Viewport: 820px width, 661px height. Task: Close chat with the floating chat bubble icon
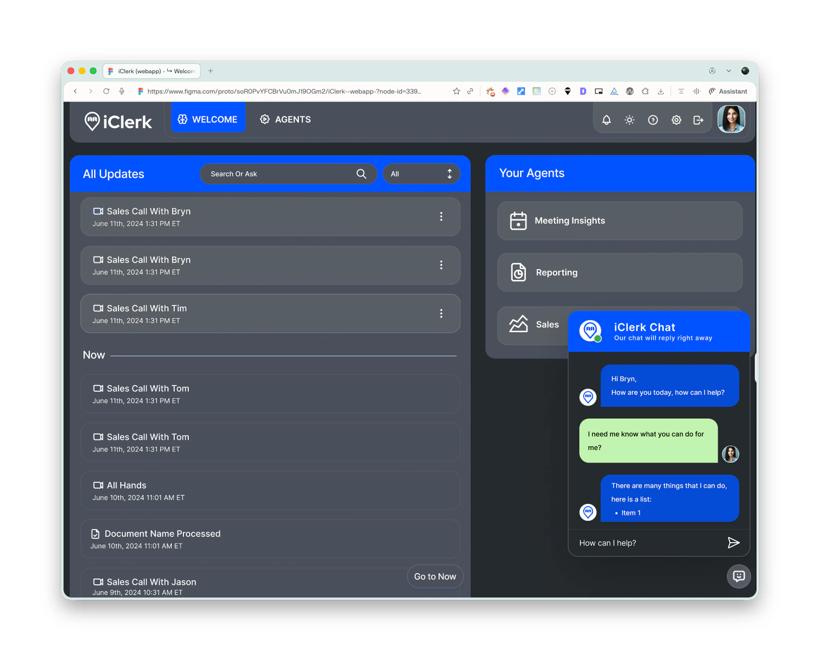(739, 576)
